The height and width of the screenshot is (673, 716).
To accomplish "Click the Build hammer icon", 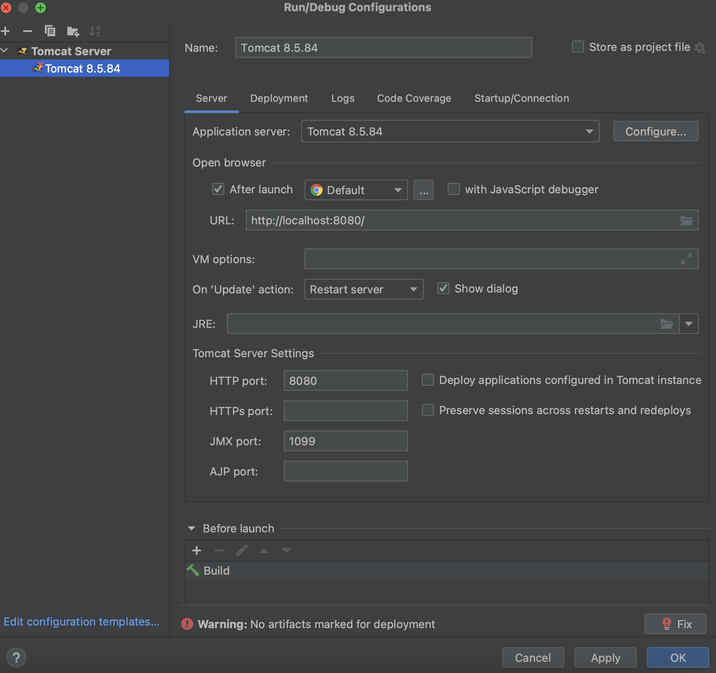I will coord(193,570).
